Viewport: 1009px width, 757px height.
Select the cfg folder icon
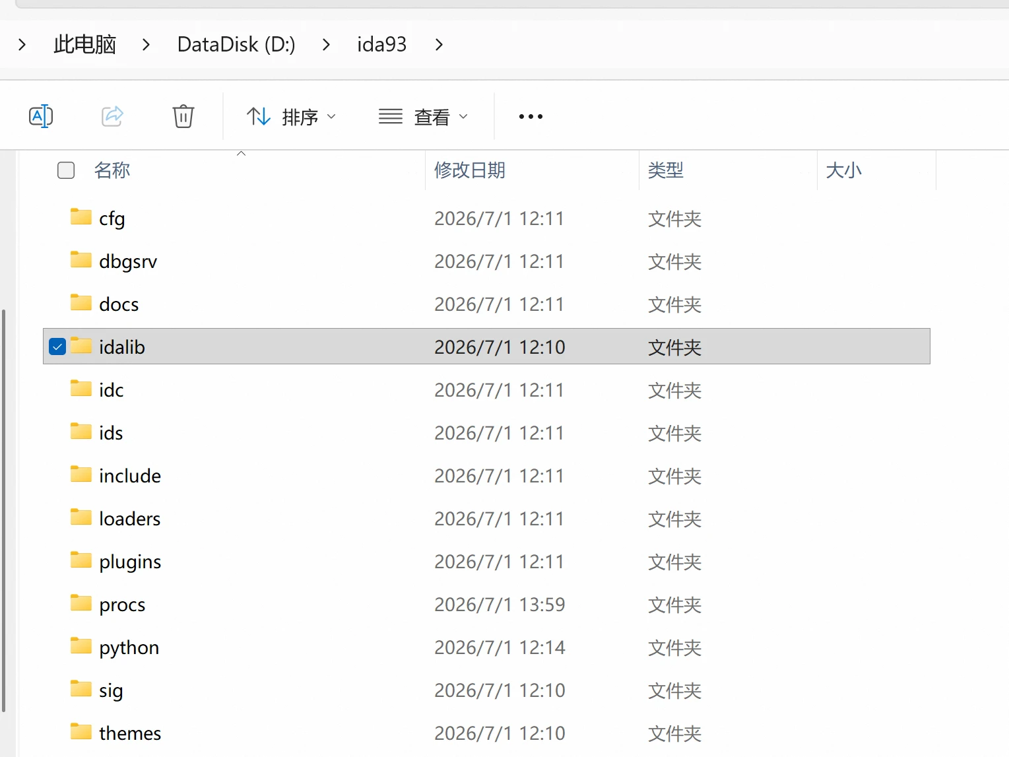pos(81,217)
